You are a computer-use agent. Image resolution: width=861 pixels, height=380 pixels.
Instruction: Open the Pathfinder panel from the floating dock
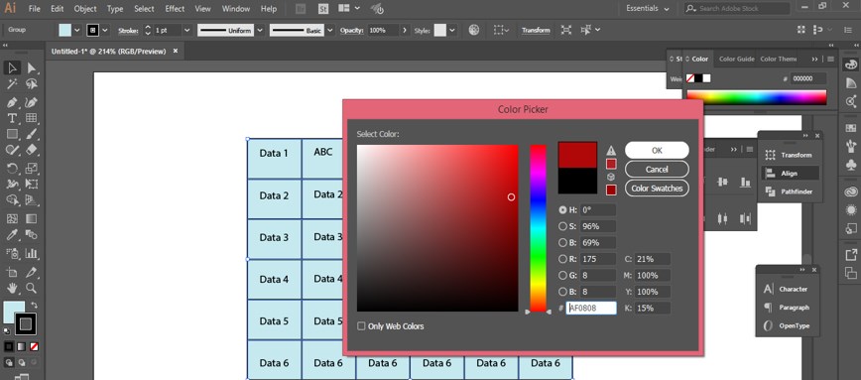tap(791, 191)
